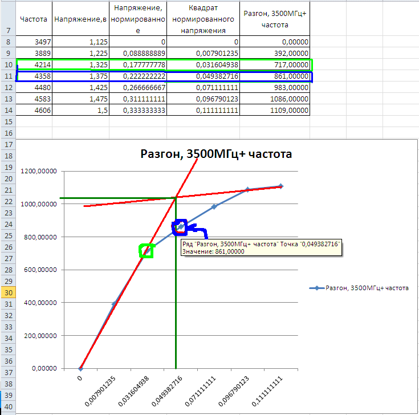Select cell with value 0,111111111 in table
The image size is (419, 415).
point(203,110)
